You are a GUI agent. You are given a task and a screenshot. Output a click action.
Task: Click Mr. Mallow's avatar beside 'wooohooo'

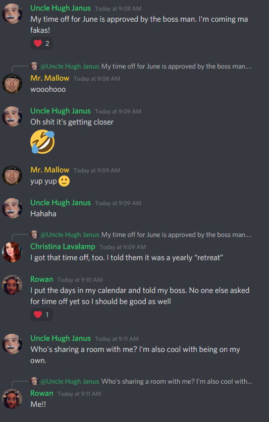pyautogui.click(x=12, y=84)
